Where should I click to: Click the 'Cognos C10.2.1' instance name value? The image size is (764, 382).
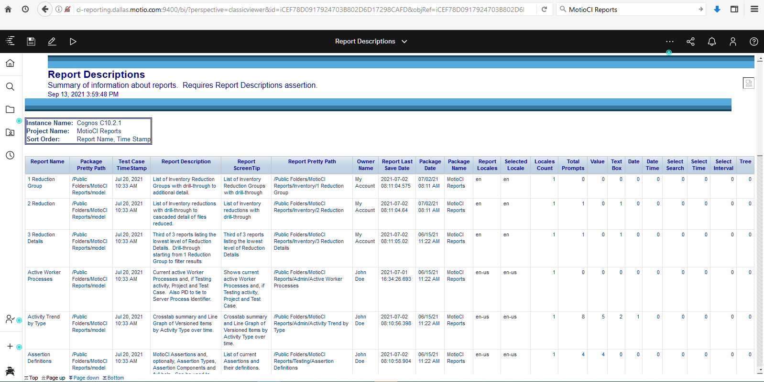(99, 123)
